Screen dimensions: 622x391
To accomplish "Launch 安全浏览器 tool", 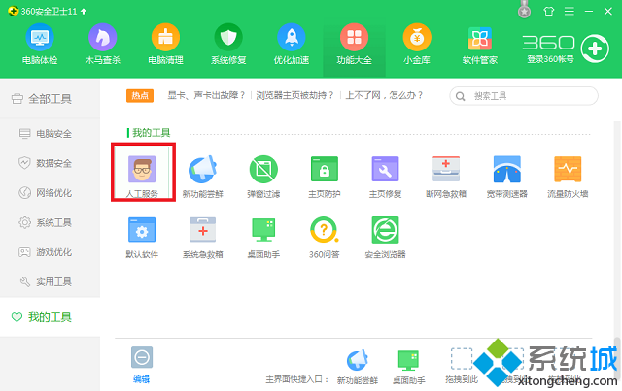I will (x=385, y=237).
